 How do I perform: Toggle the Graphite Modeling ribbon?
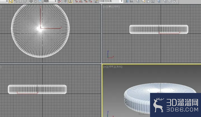pyautogui.click(x=143, y=1)
